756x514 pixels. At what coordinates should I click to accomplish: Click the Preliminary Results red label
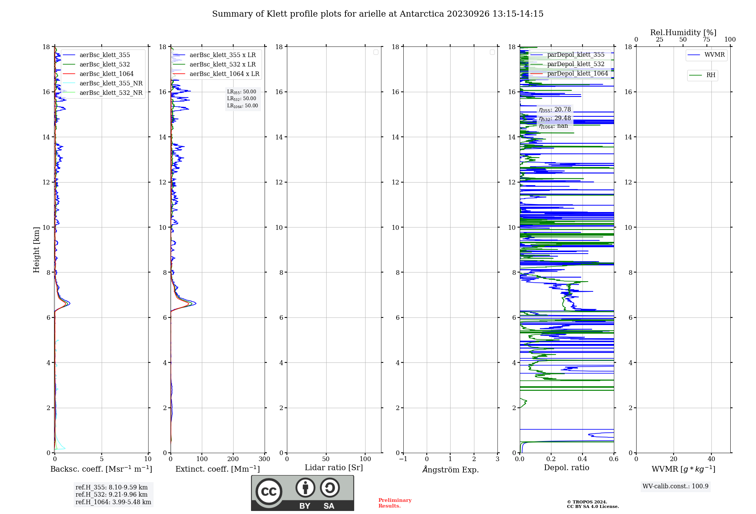coord(395,503)
